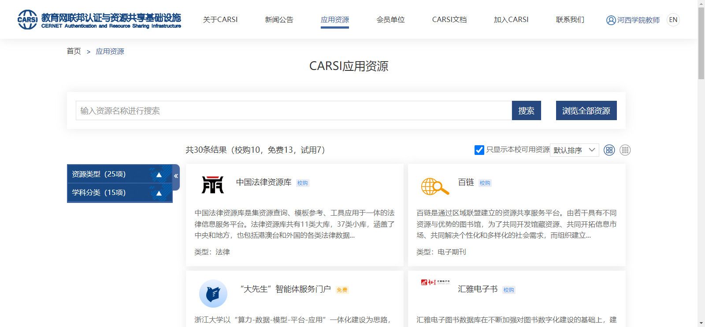Open 默认排序 sort dropdown
Image resolution: width=705 pixels, height=327 pixels.
tap(574, 150)
